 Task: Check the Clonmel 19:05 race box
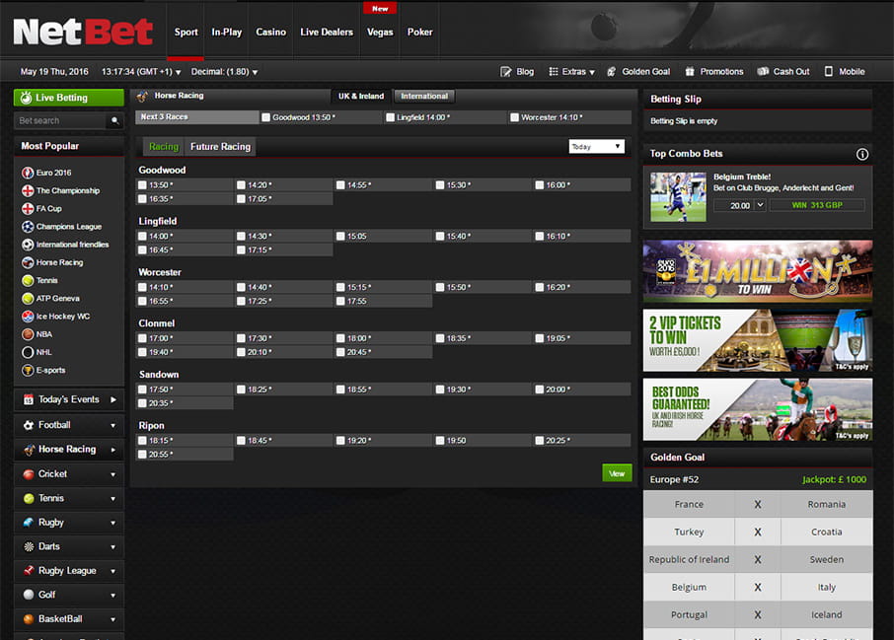[540, 338]
